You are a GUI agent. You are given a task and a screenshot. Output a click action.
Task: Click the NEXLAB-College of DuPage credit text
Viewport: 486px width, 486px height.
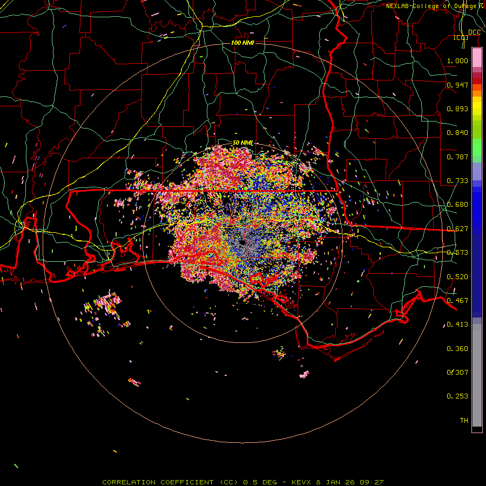click(x=435, y=6)
